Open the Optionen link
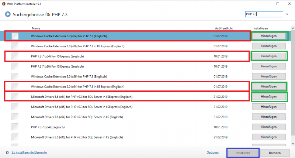 [x=213, y=152]
